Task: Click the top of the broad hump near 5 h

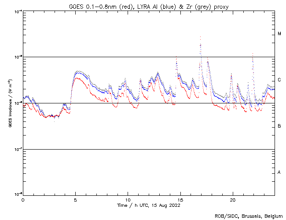Action: (x=78, y=71)
